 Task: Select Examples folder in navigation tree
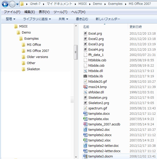click(32, 39)
